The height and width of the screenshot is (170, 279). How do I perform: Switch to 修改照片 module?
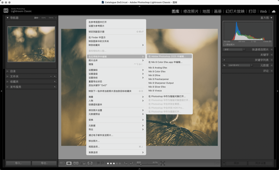191,11
